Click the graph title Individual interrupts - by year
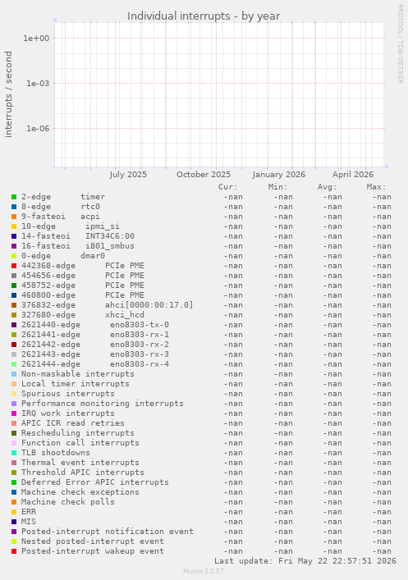Image resolution: width=408 pixels, height=580 pixels. coord(204,16)
